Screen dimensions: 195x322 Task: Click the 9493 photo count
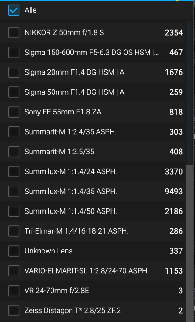pyautogui.click(x=174, y=191)
